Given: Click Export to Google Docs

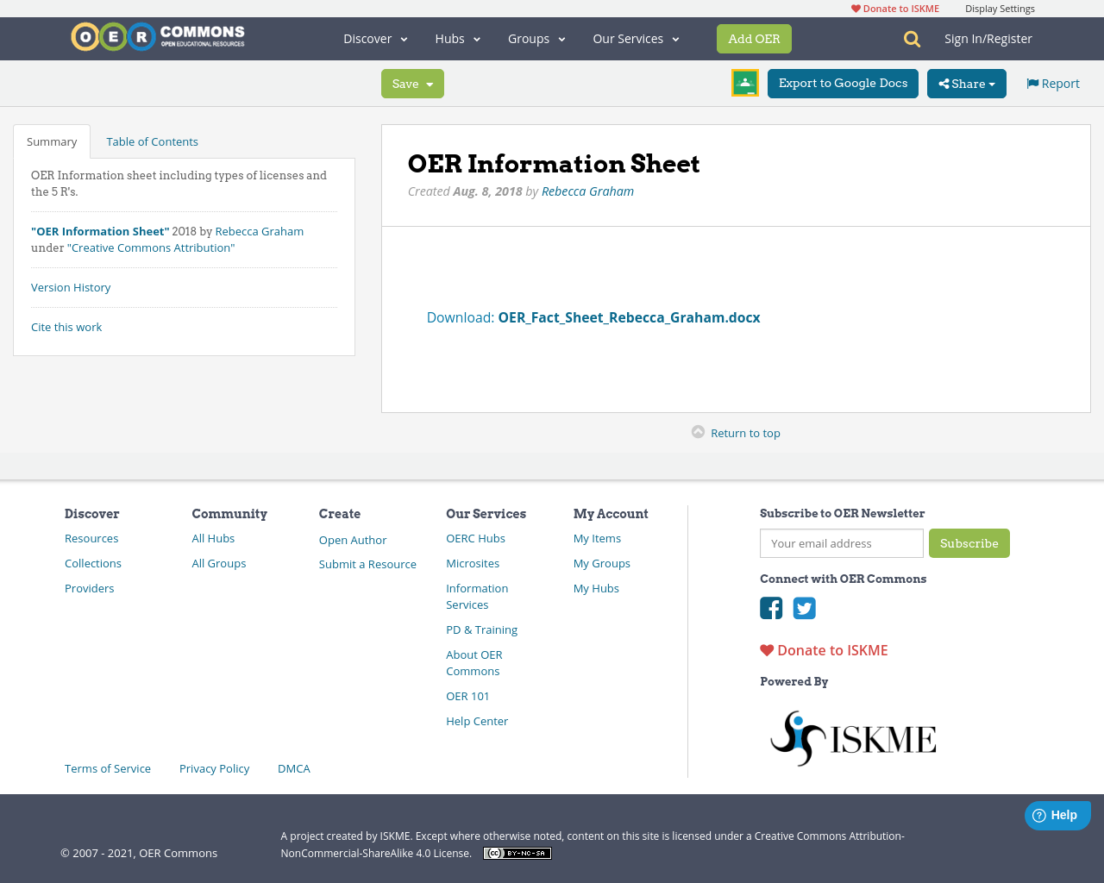Looking at the screenshot, I should (843, 84).
